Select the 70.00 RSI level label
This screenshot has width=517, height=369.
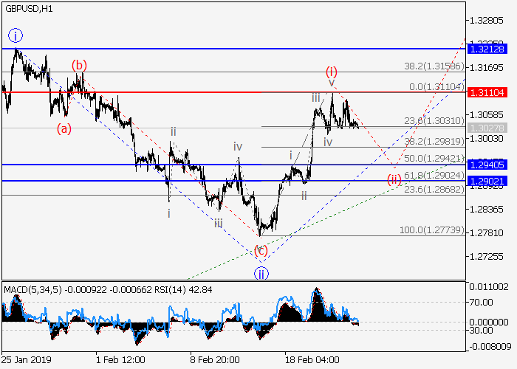(x=485, y=302)
